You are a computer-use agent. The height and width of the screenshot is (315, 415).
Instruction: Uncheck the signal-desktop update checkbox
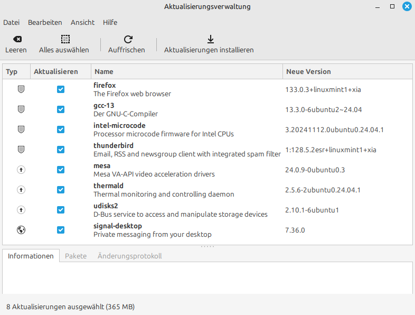(x=61, y=230)
